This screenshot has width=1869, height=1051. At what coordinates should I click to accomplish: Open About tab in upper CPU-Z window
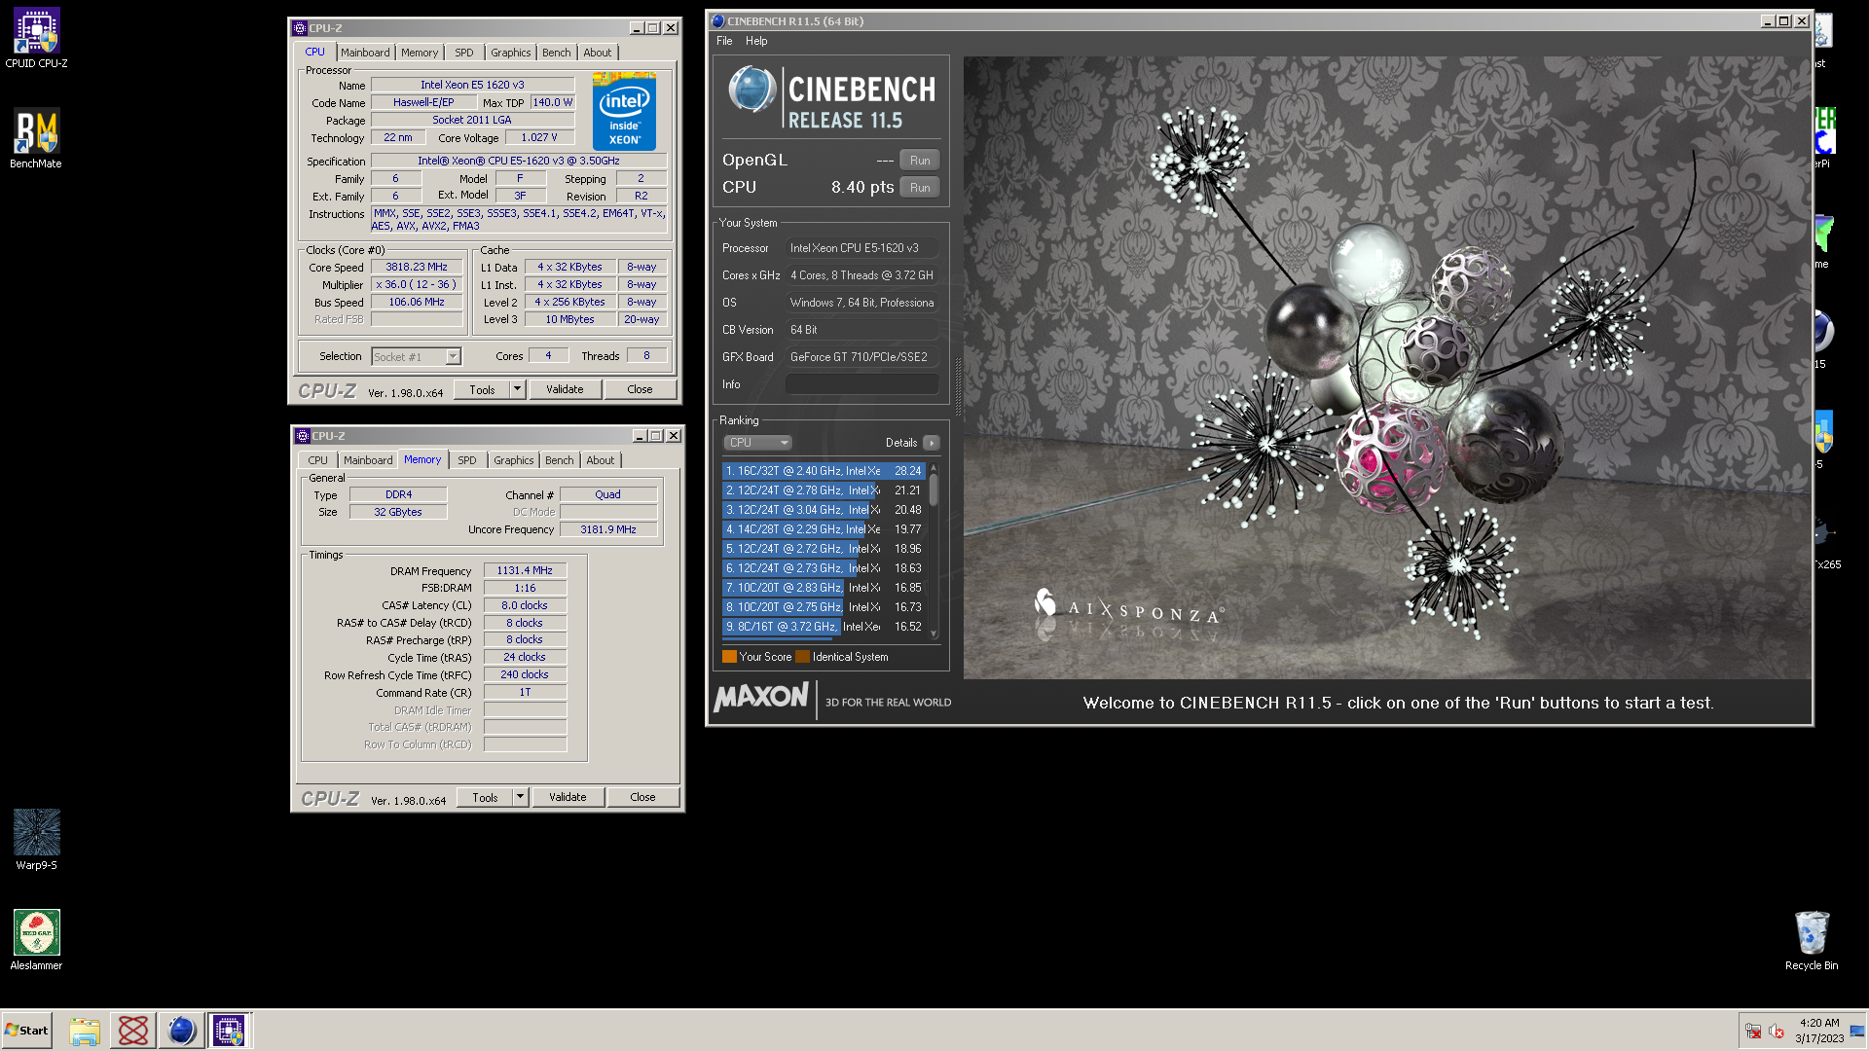[598, 53]
